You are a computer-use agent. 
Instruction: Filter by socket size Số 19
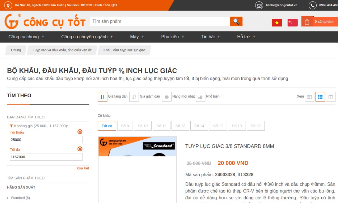237,126
